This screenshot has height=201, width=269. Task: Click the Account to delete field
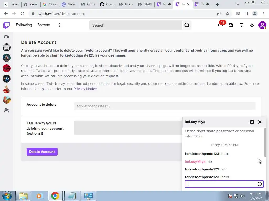point(164,106)
